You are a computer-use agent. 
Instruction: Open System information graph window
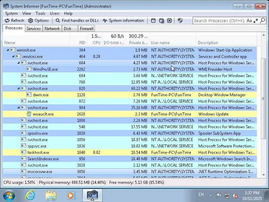123,21
